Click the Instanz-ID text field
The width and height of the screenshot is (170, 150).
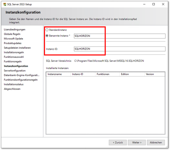click(x=120, y=49)
